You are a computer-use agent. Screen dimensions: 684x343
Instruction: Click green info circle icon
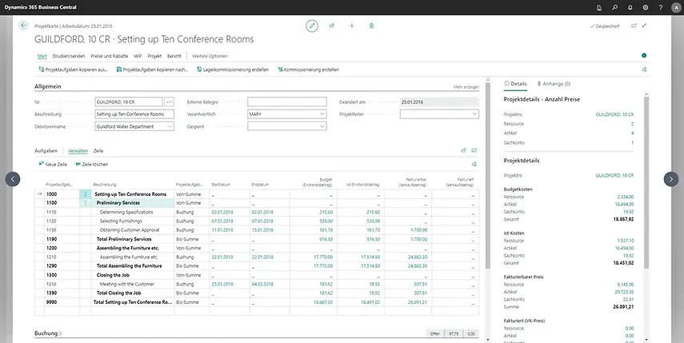coord(644,55)
